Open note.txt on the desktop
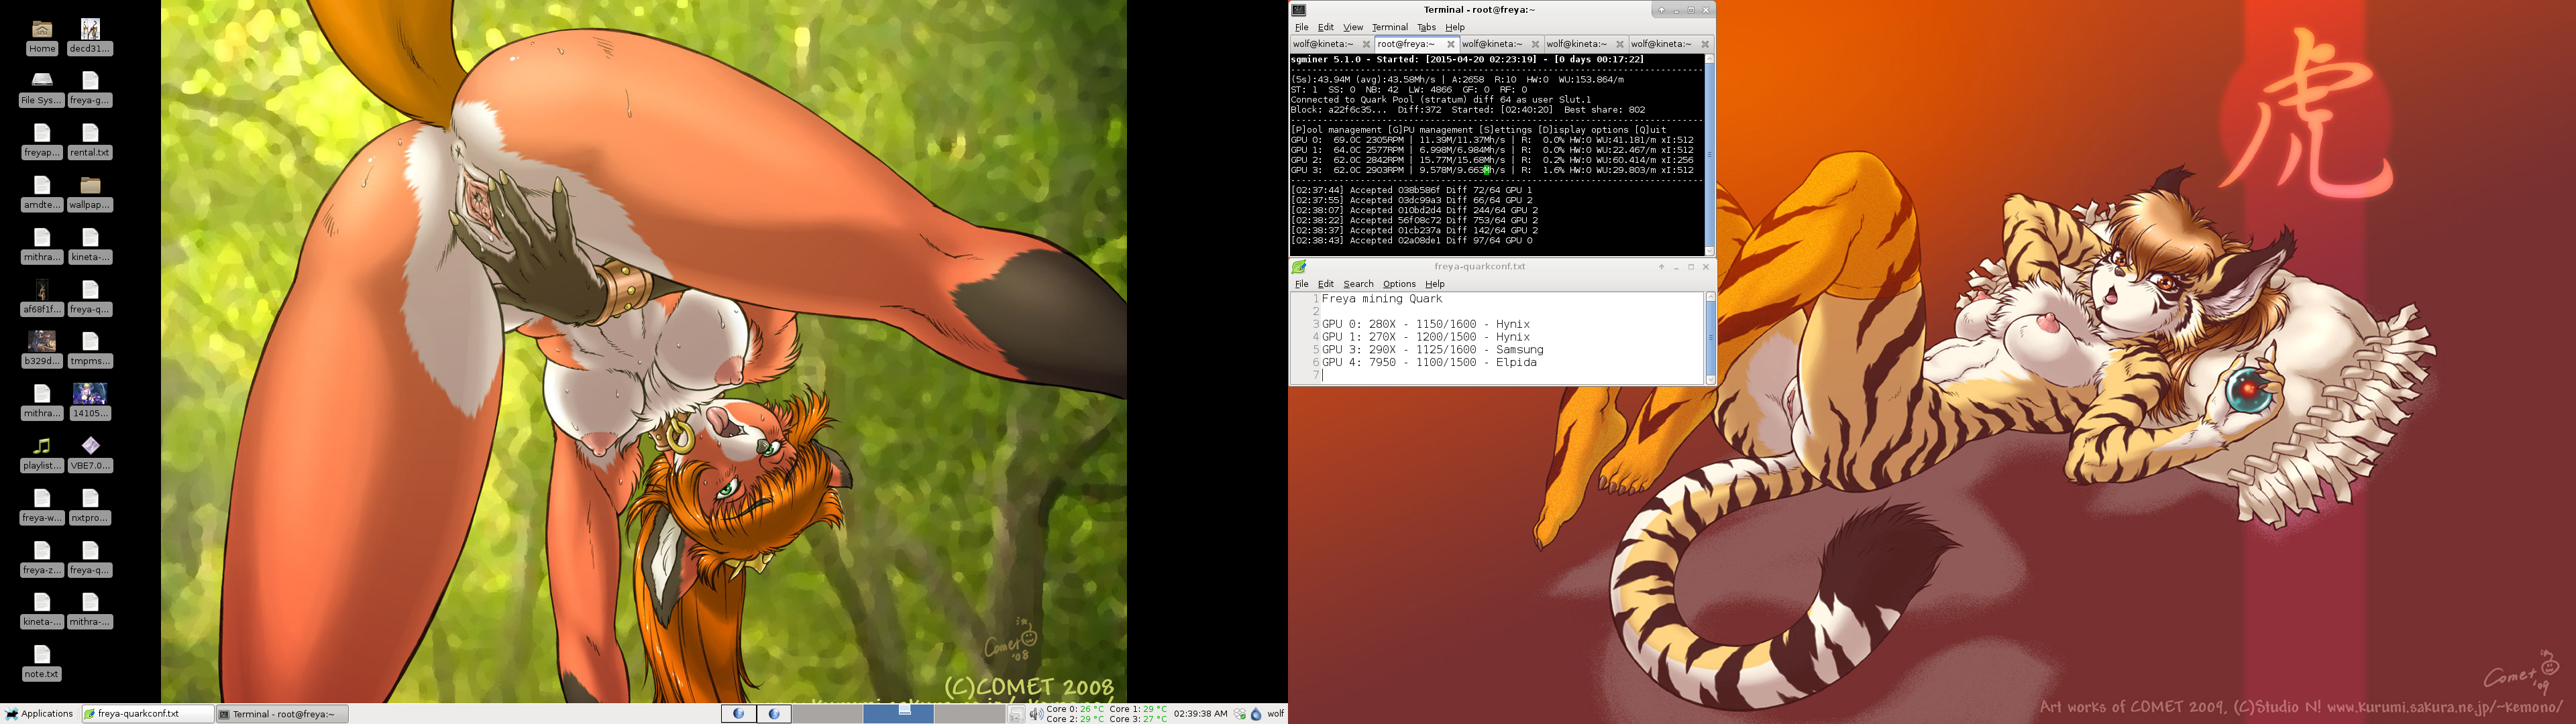This screenshot has width=2576, height=724. point(42,663)
